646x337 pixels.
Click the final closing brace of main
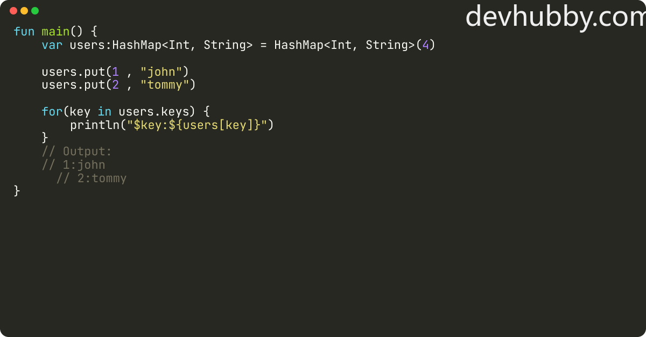click(17, 191)
